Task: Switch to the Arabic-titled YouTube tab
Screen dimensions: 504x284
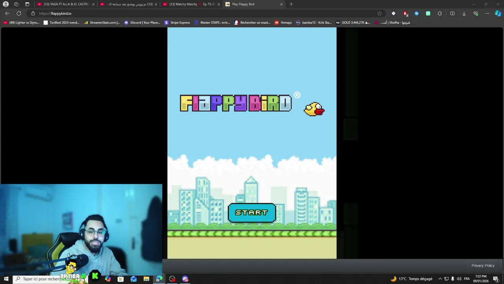Action: tap(128, 4)
